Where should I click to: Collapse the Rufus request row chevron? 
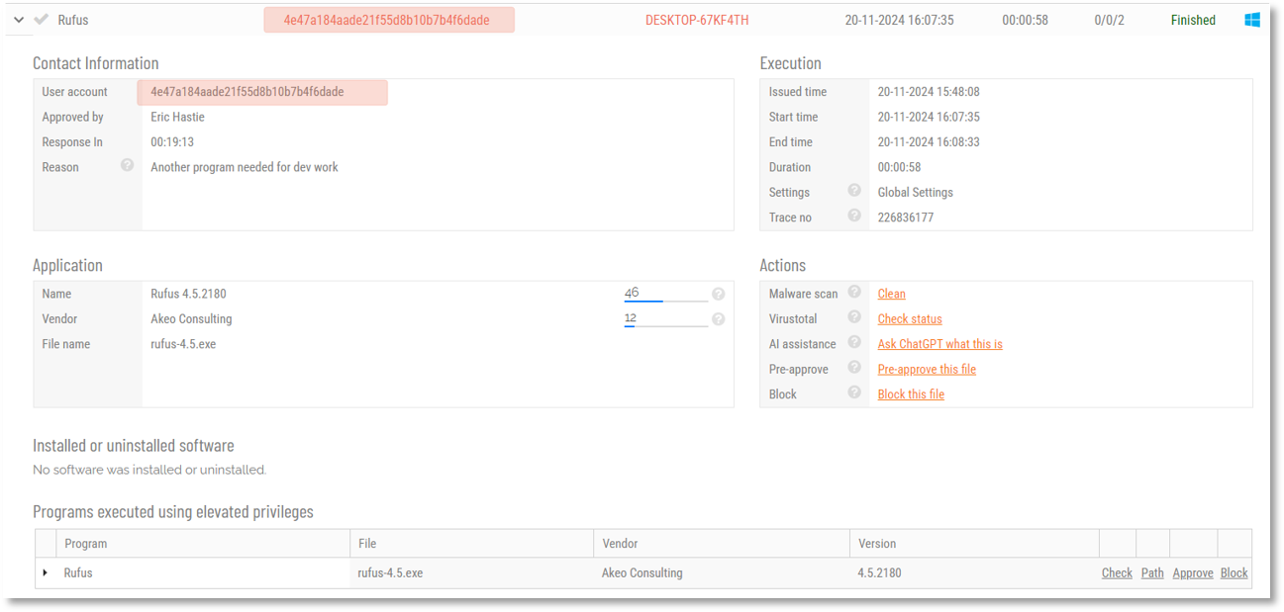point(19,20)
